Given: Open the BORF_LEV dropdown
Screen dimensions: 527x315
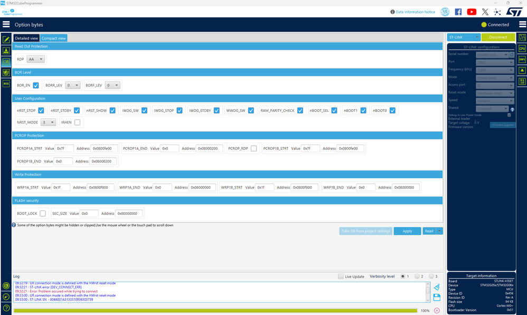Looking at the screenshot, I should point(112,85).
